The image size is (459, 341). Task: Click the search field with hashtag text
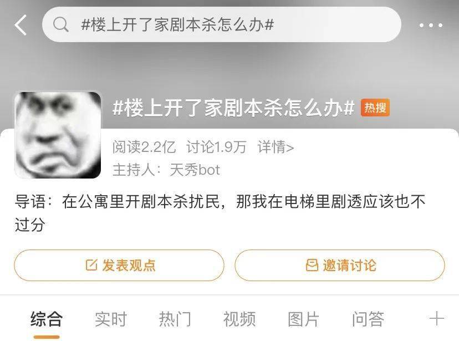[222, 24]
